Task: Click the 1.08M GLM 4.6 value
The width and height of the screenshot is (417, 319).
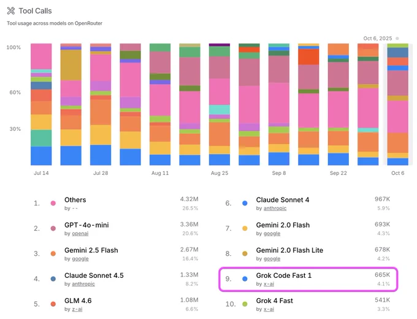Action: 189,300
